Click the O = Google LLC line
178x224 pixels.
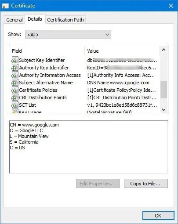26,130
